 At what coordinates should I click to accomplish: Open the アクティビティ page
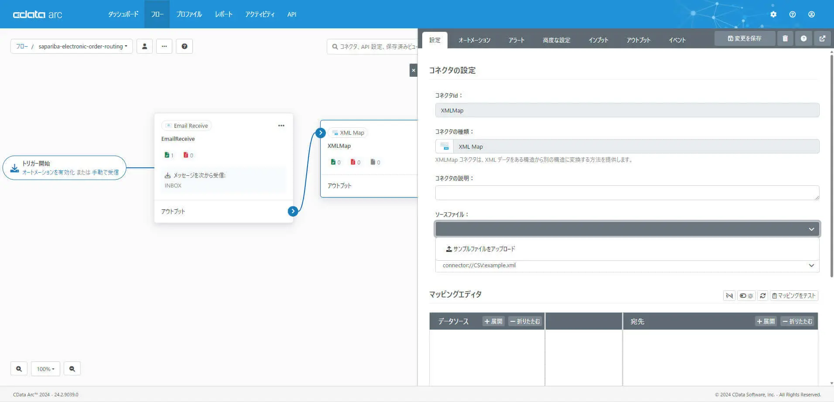point(260,14)
